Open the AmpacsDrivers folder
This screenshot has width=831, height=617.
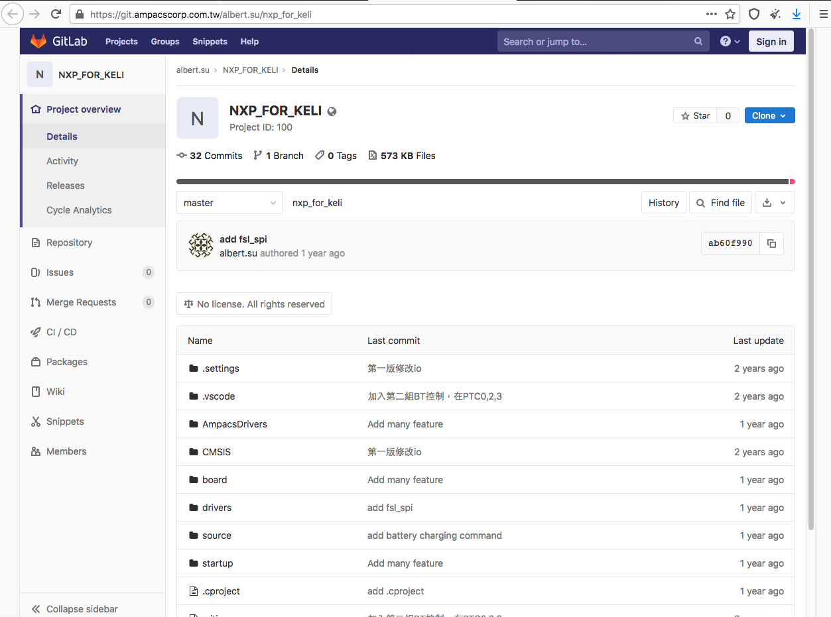[x=235, y=424]
